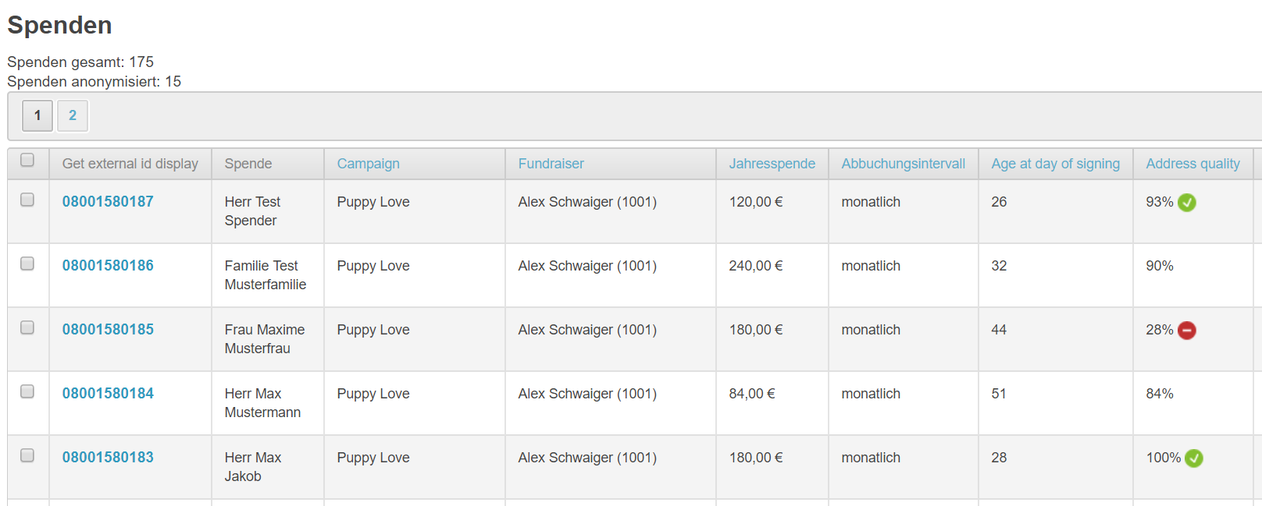Check the row for Familie Test Musterfamilie
The width and height of the screenshot is (1262, 506).
[x=28, y=264]
